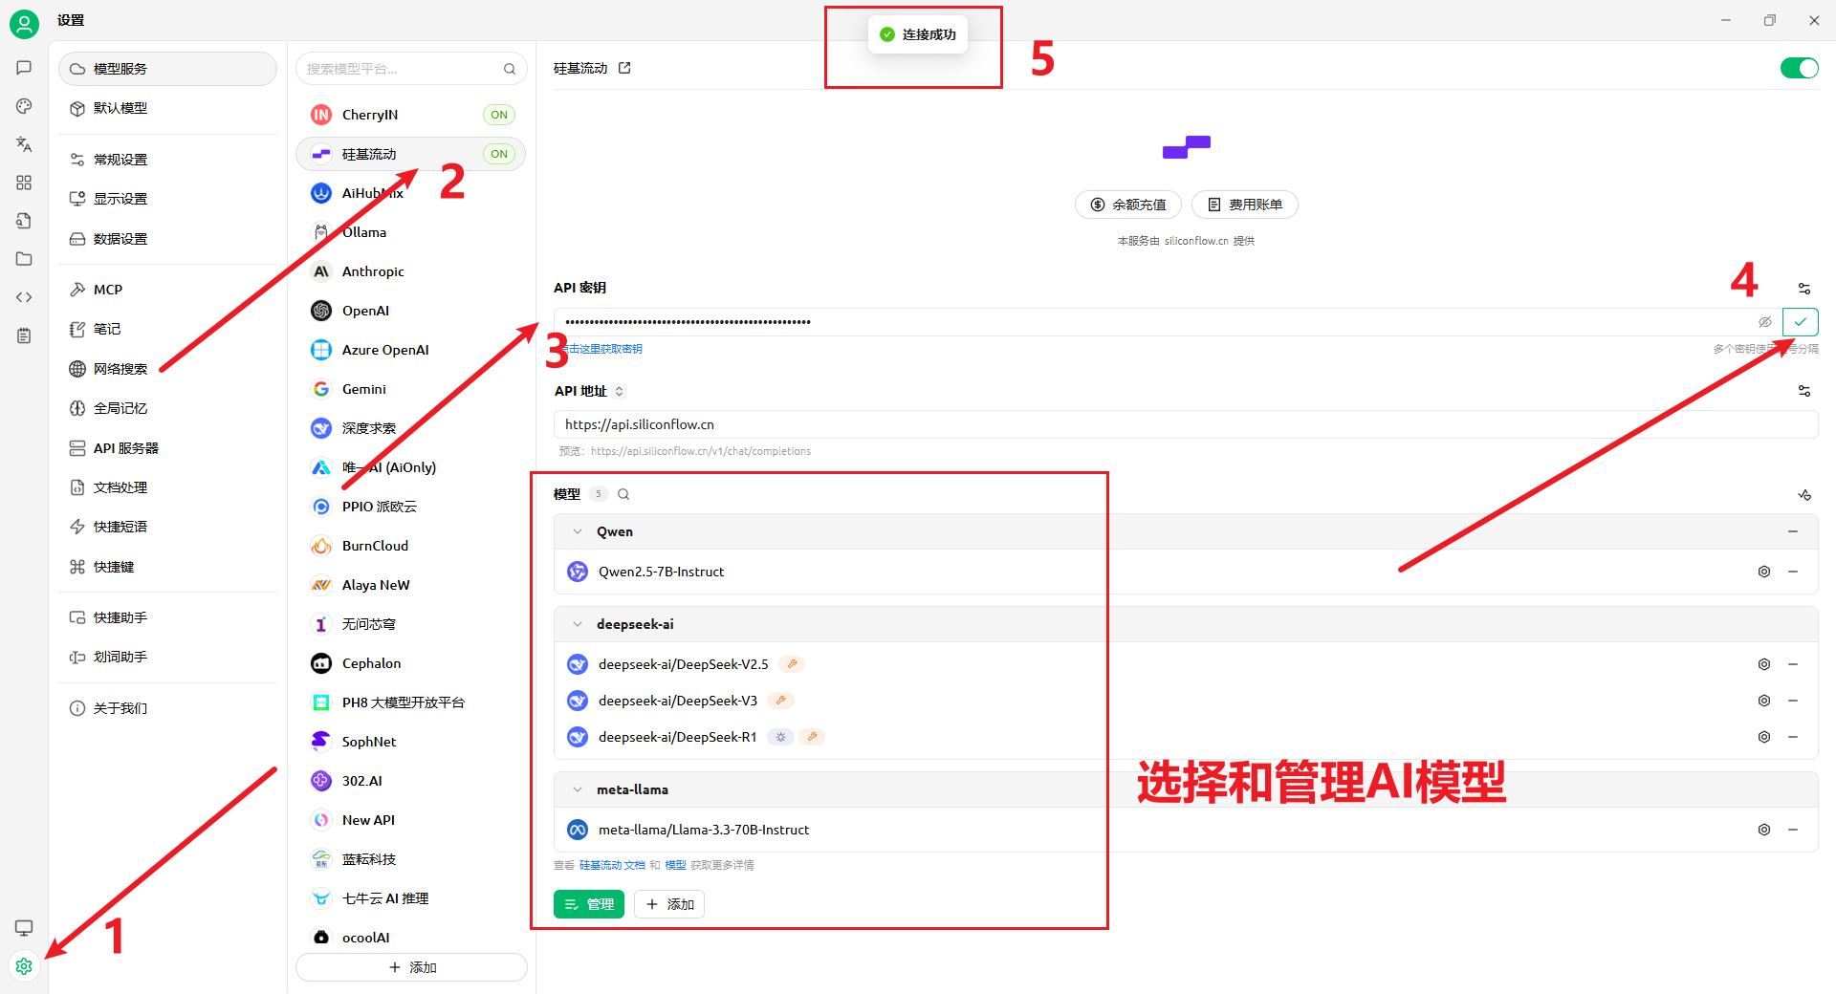Open the chat assistant icon in sidebar
Screen dimensions: 1836x994
(24, 68)
